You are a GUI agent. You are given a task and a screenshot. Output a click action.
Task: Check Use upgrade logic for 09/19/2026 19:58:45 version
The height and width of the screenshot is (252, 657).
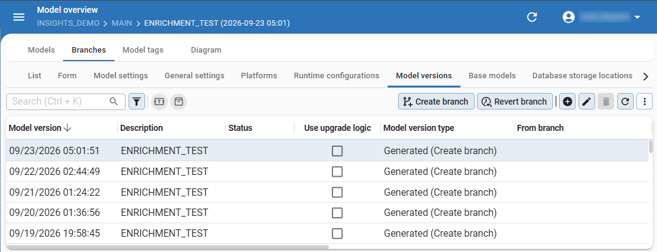pyautogui.click(x=337, y=233)
